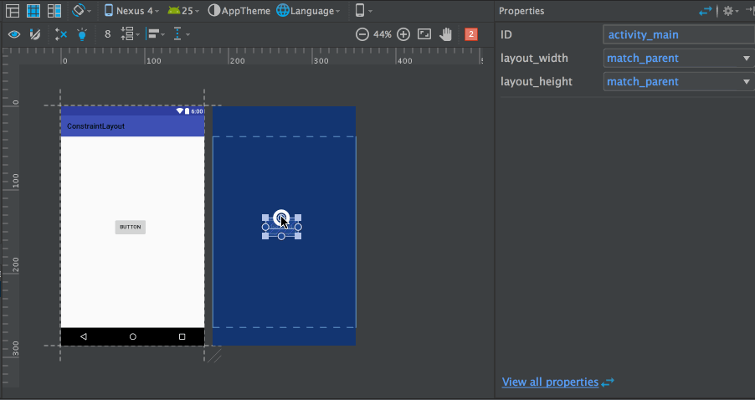Click the Android home circle button

tap(133, 336)
